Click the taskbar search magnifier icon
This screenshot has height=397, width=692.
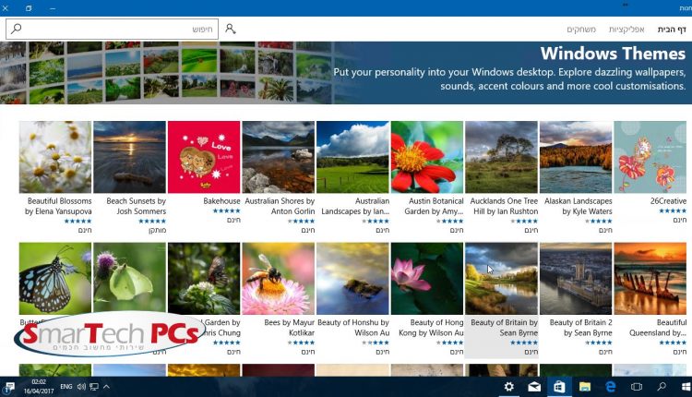pos(662,387)
